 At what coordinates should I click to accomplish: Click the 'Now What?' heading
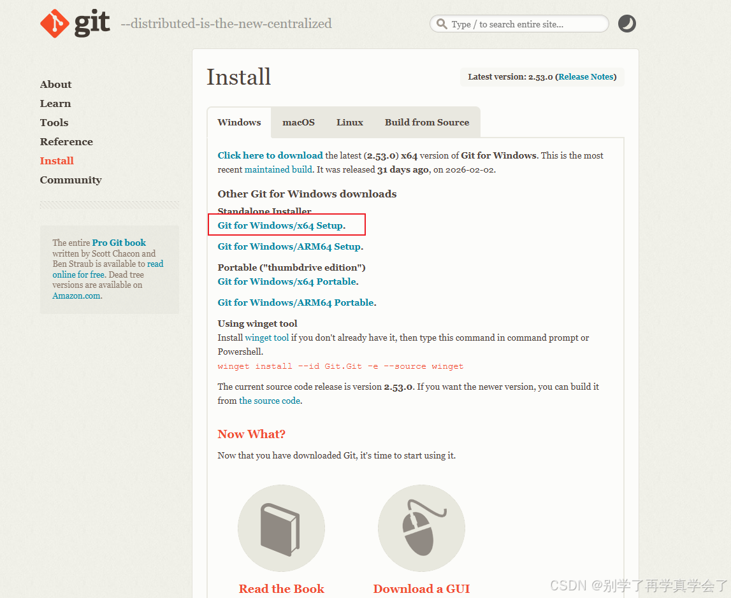click(x=251, y=434)
